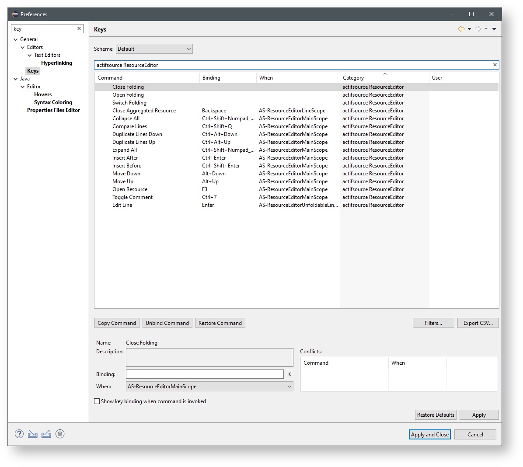
Task: Open the Scheme dropdown
Action: tap(154, 49)
